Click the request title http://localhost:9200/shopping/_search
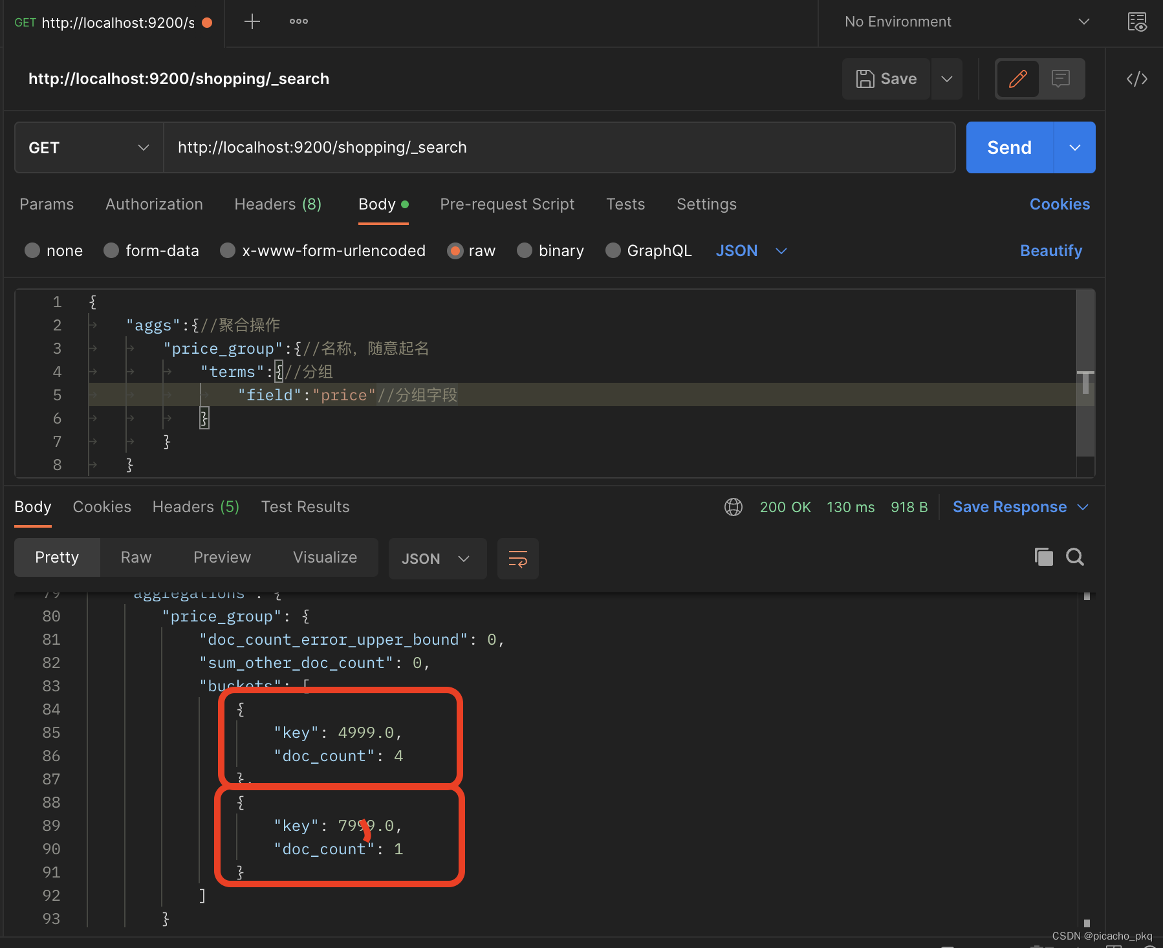The image size is (1163, 948). (x=179, y=79)
